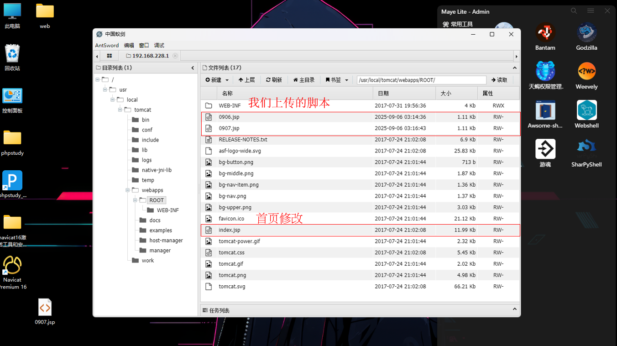Collapse the usr tree node

click(x=105, y=89)
